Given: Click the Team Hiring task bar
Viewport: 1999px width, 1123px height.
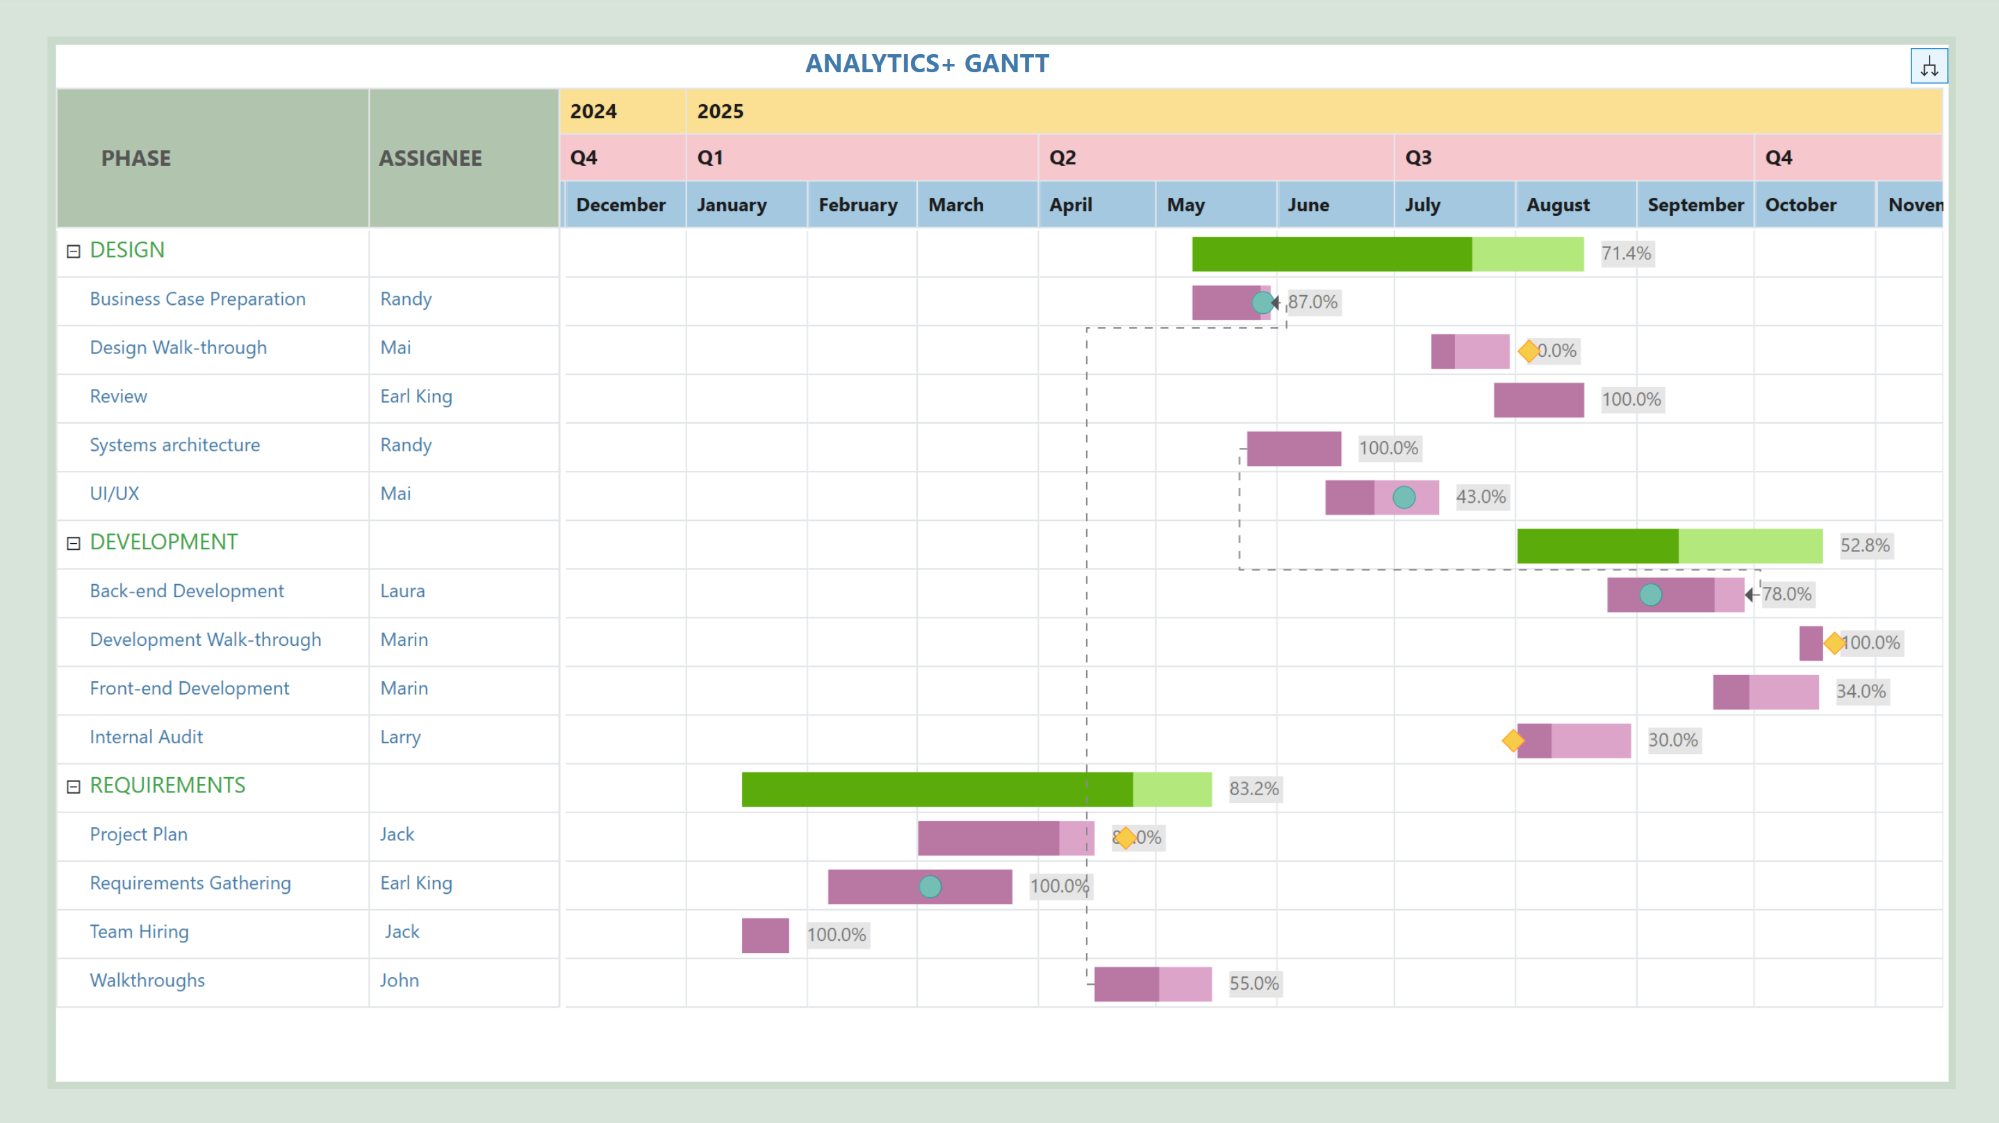Looking at the screenshot, I should pos(765,935).
